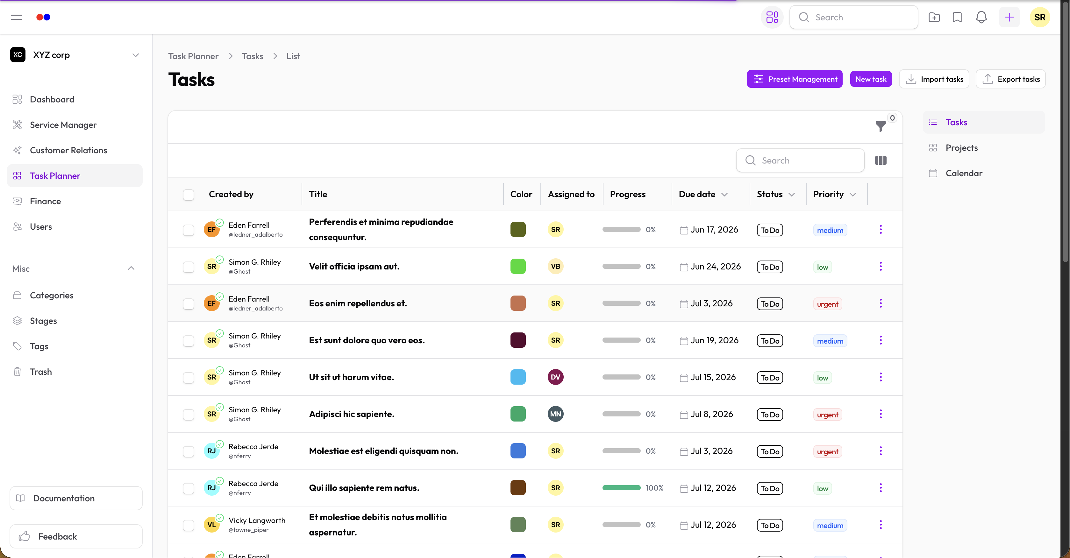Click Vicky Langworth's VL avatar
The width and height of the screenshot is (1070, 558).
pyautogui.click(x=211, y=525)
